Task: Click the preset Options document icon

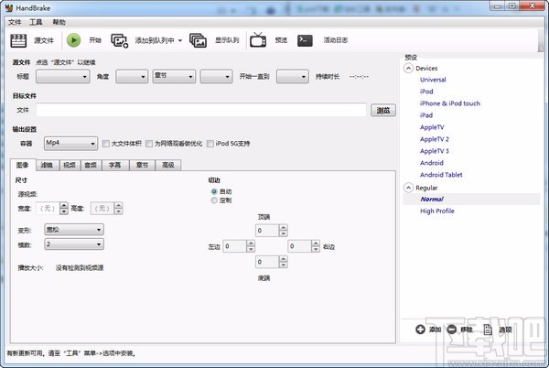Action: [488, 330]
